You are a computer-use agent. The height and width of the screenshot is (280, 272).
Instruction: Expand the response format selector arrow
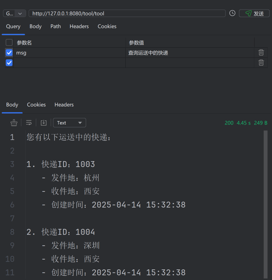click(80, 123)
